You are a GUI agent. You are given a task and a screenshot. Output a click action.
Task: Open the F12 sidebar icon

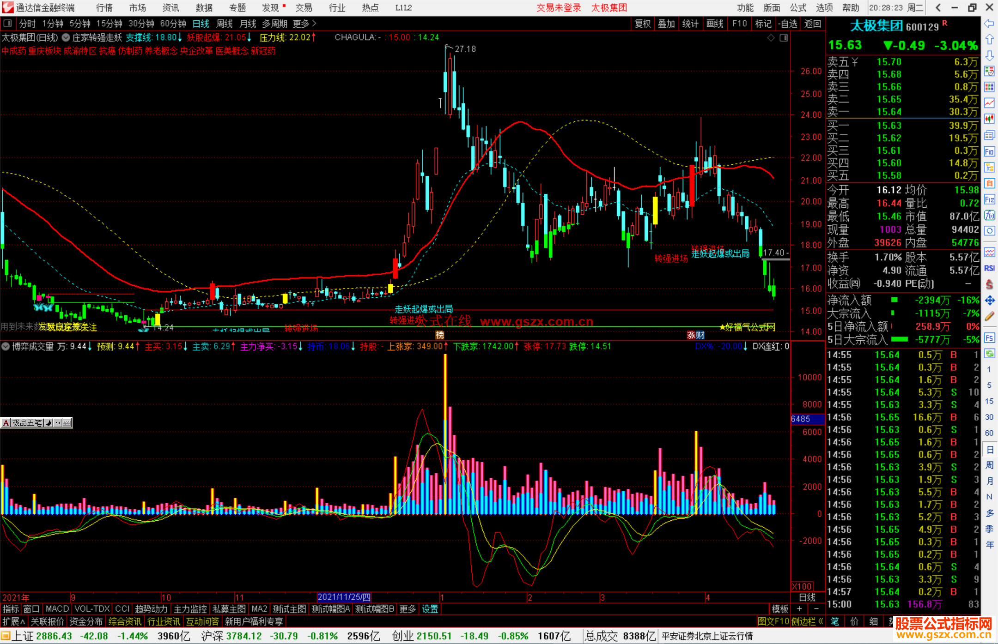click(x=989, y=199)
